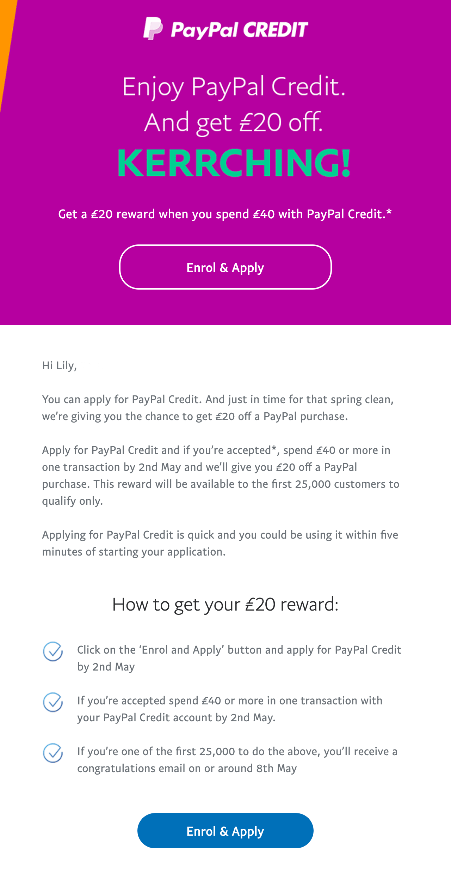Screen dimensions: 451x879
Task: Click the 'And get £20 off.' headline
Action: (233, 122)
